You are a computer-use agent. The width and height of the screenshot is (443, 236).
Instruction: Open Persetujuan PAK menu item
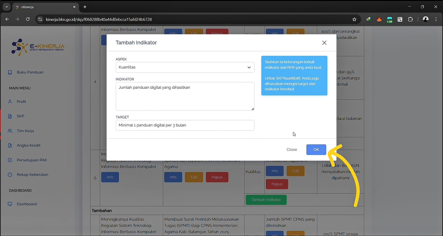coord(32,160)
